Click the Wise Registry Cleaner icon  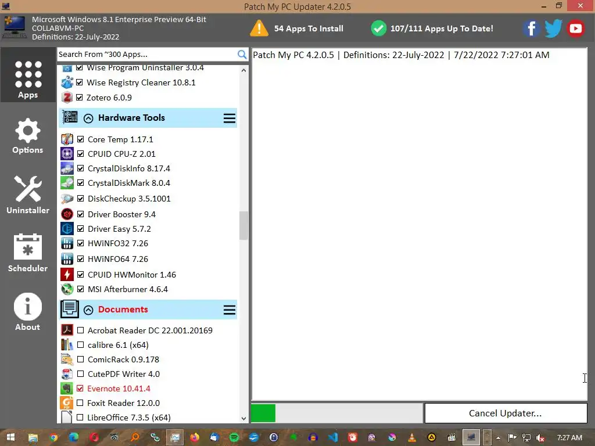coord(67,82)
